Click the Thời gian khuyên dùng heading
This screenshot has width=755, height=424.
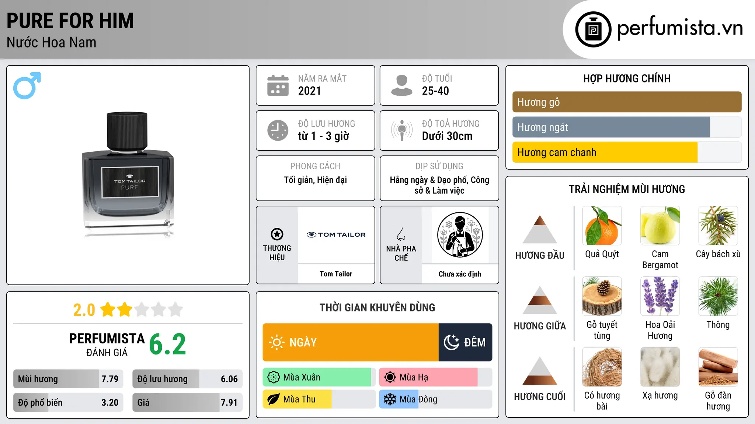(377, 307)
